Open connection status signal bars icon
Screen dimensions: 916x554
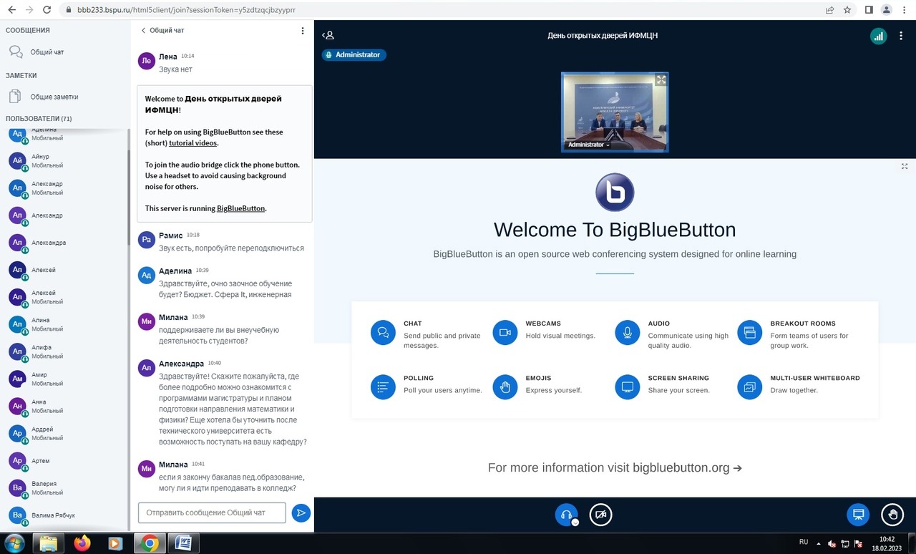click(x=878, y=36)
